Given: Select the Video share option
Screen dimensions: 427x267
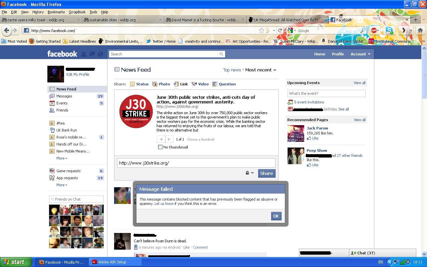Looking at the screenshot, I should 200,84.
